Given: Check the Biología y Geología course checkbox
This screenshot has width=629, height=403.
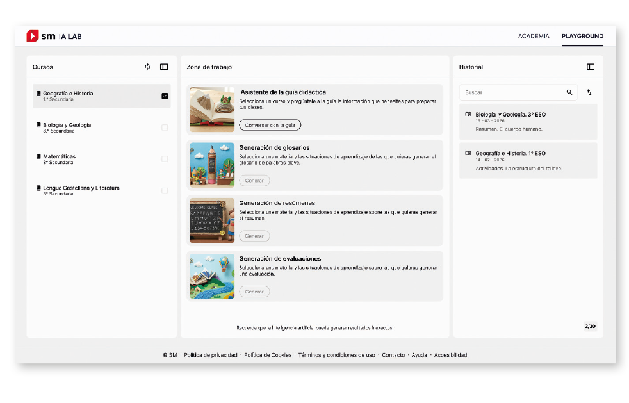Looking at the screenshot, I should 165,127.
